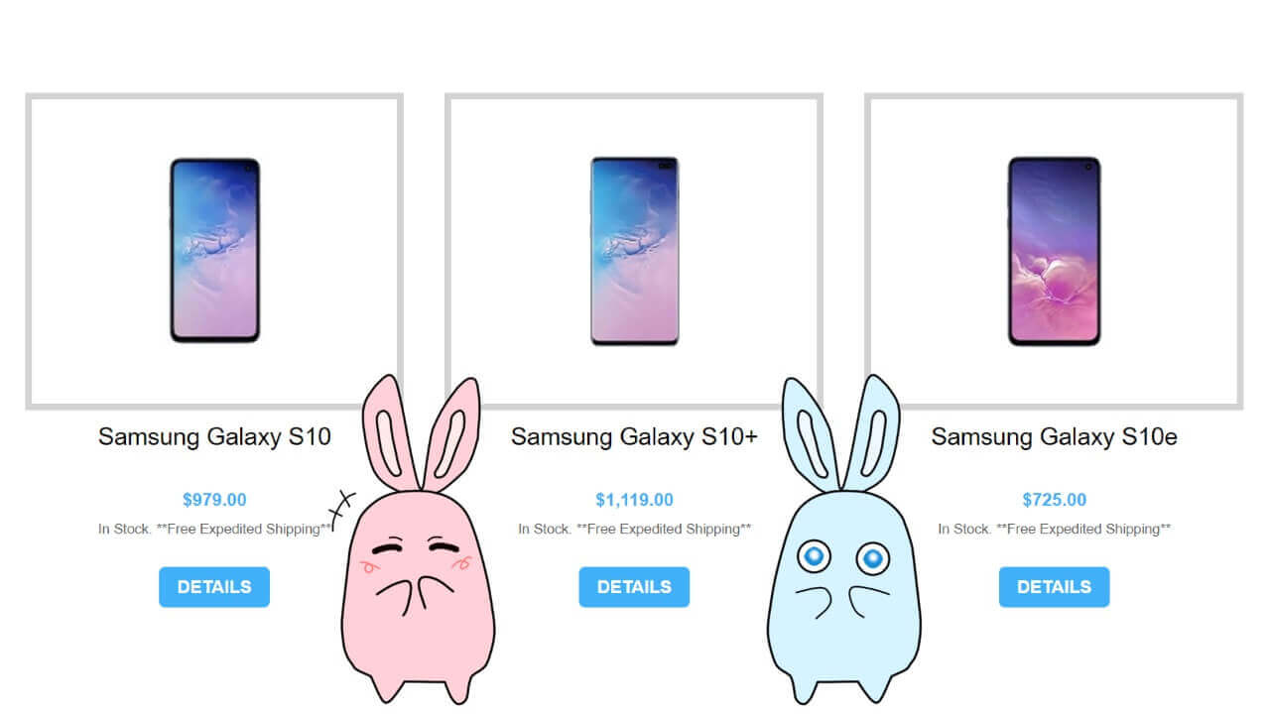Click the pink rabbit character's face
1270x714 pixels.
pos(418,565)
